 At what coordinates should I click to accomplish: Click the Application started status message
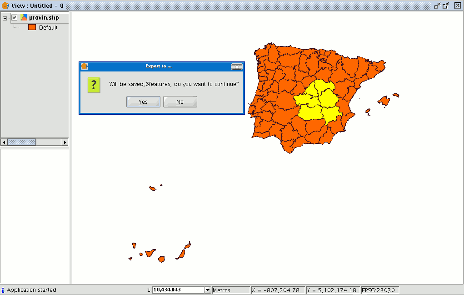tap(31, 290)
